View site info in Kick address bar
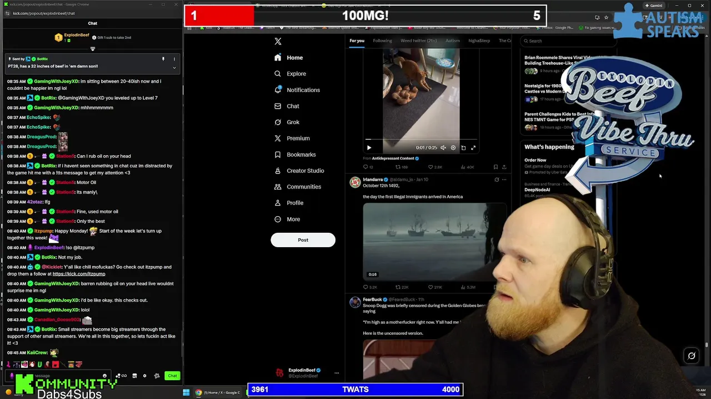 (x=7, y=13)
